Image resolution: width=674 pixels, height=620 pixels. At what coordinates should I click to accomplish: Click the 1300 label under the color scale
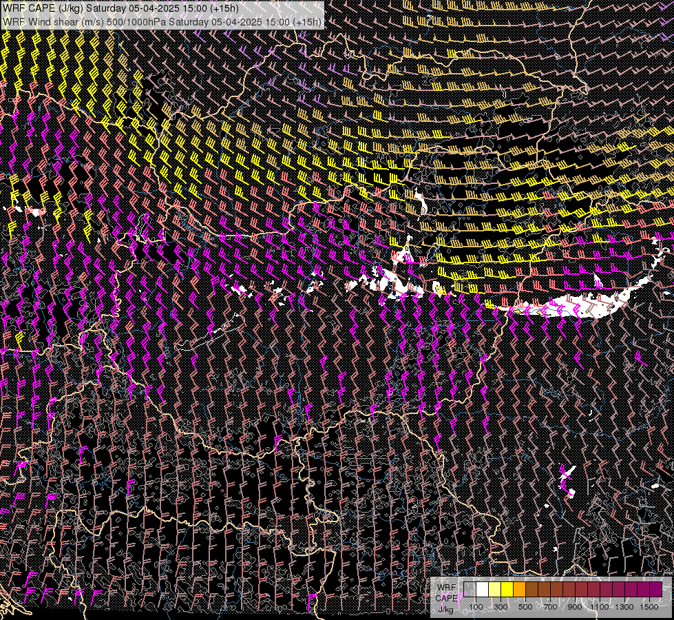click(624, 607)
